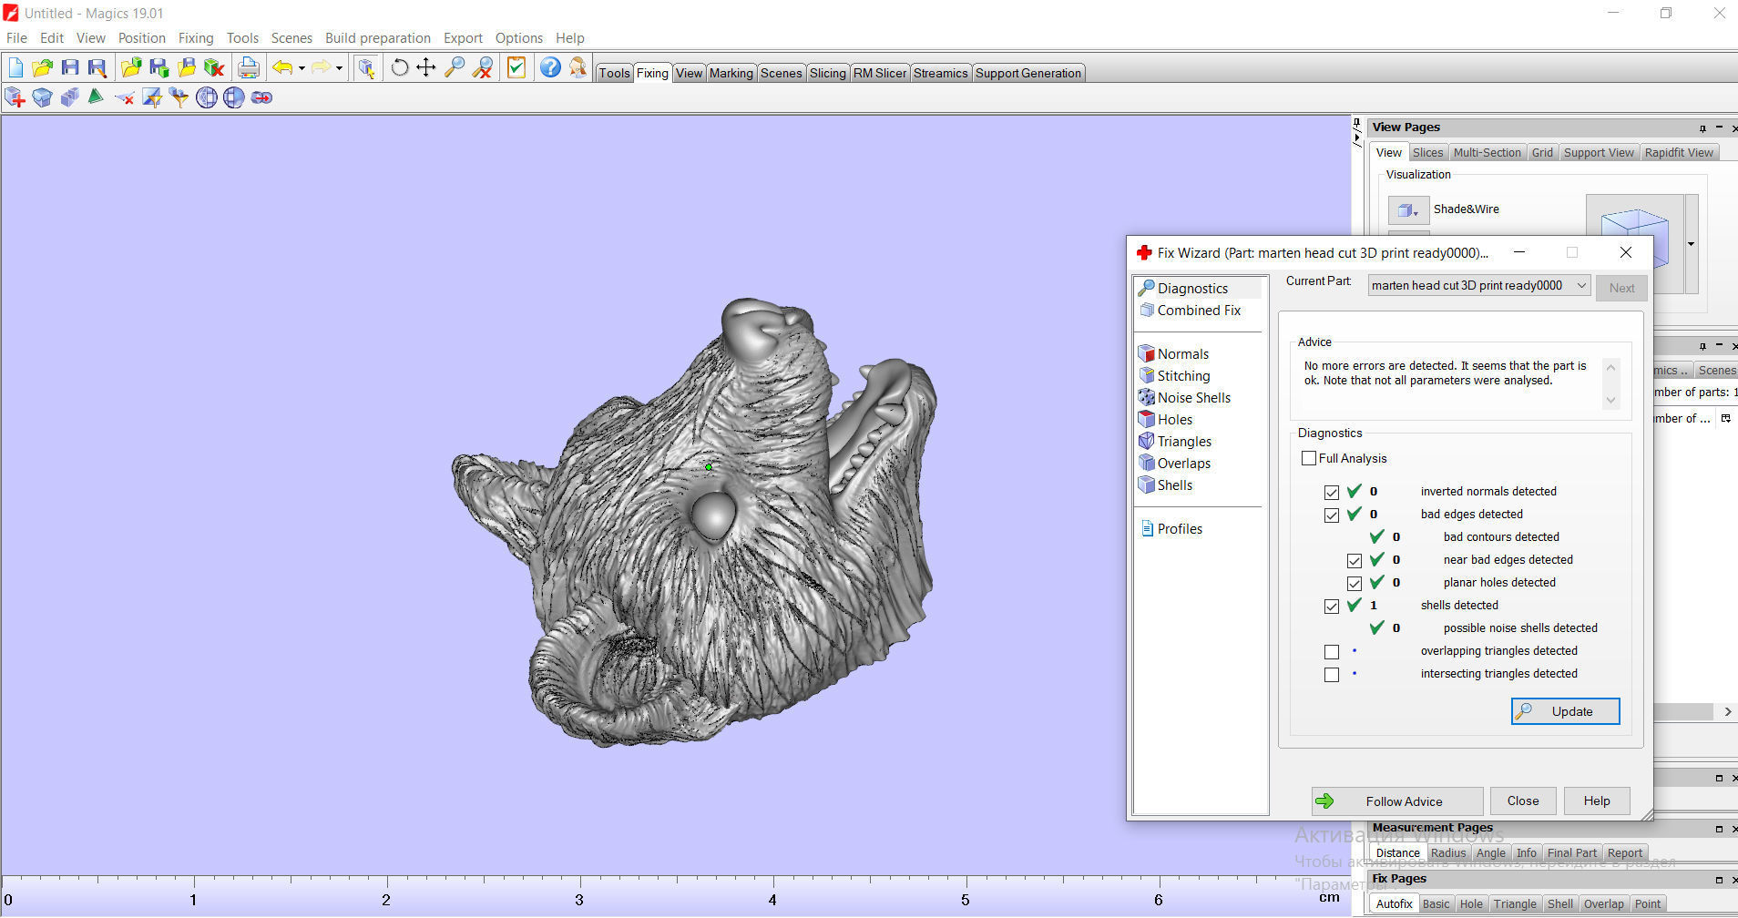This screenshot has height=918, width=1738.
Task: Click the support assistant headset icon
Action: pos(578,67)
